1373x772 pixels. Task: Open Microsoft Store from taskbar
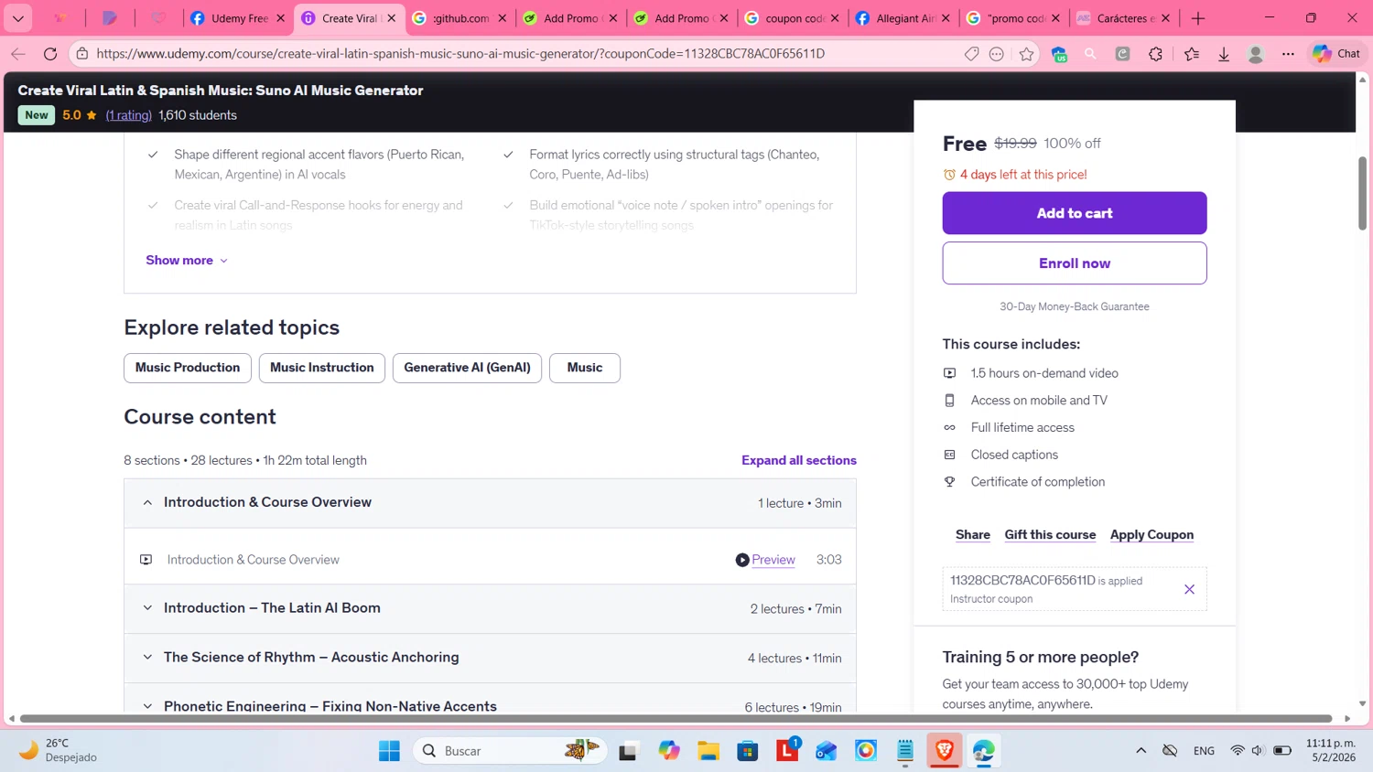[x=748, y=751]
